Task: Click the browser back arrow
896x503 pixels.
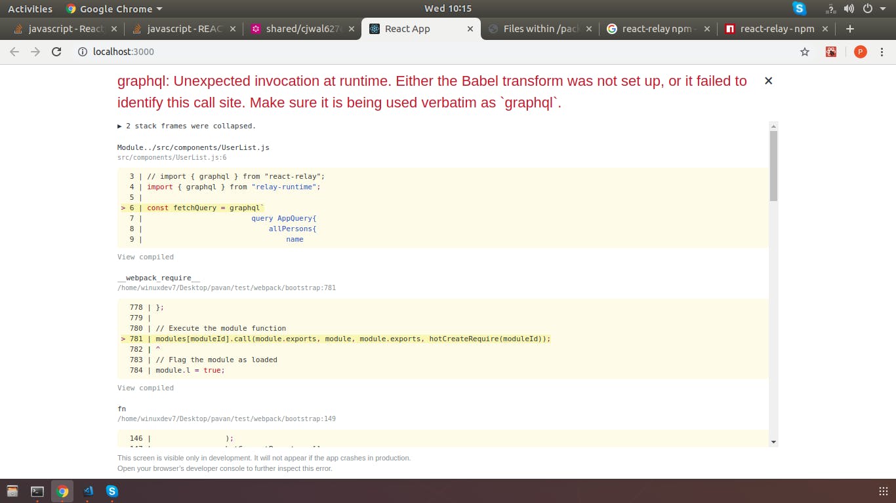Action: coord(14,52)
